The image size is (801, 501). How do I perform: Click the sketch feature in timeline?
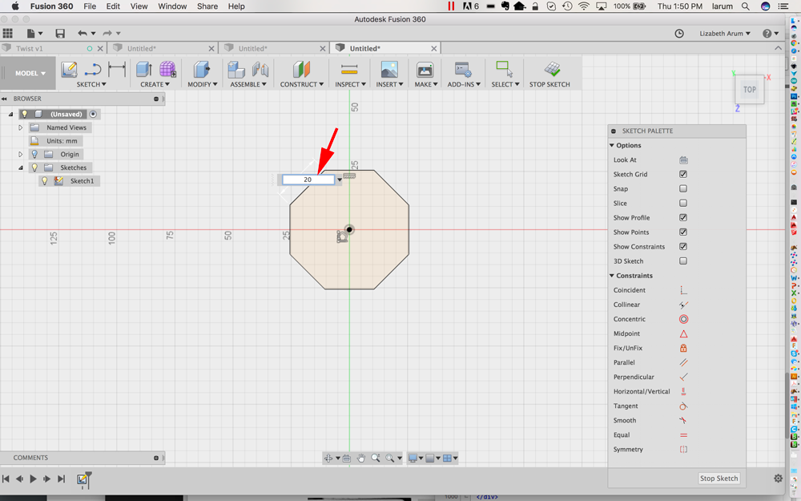click(x=83, y=479)
